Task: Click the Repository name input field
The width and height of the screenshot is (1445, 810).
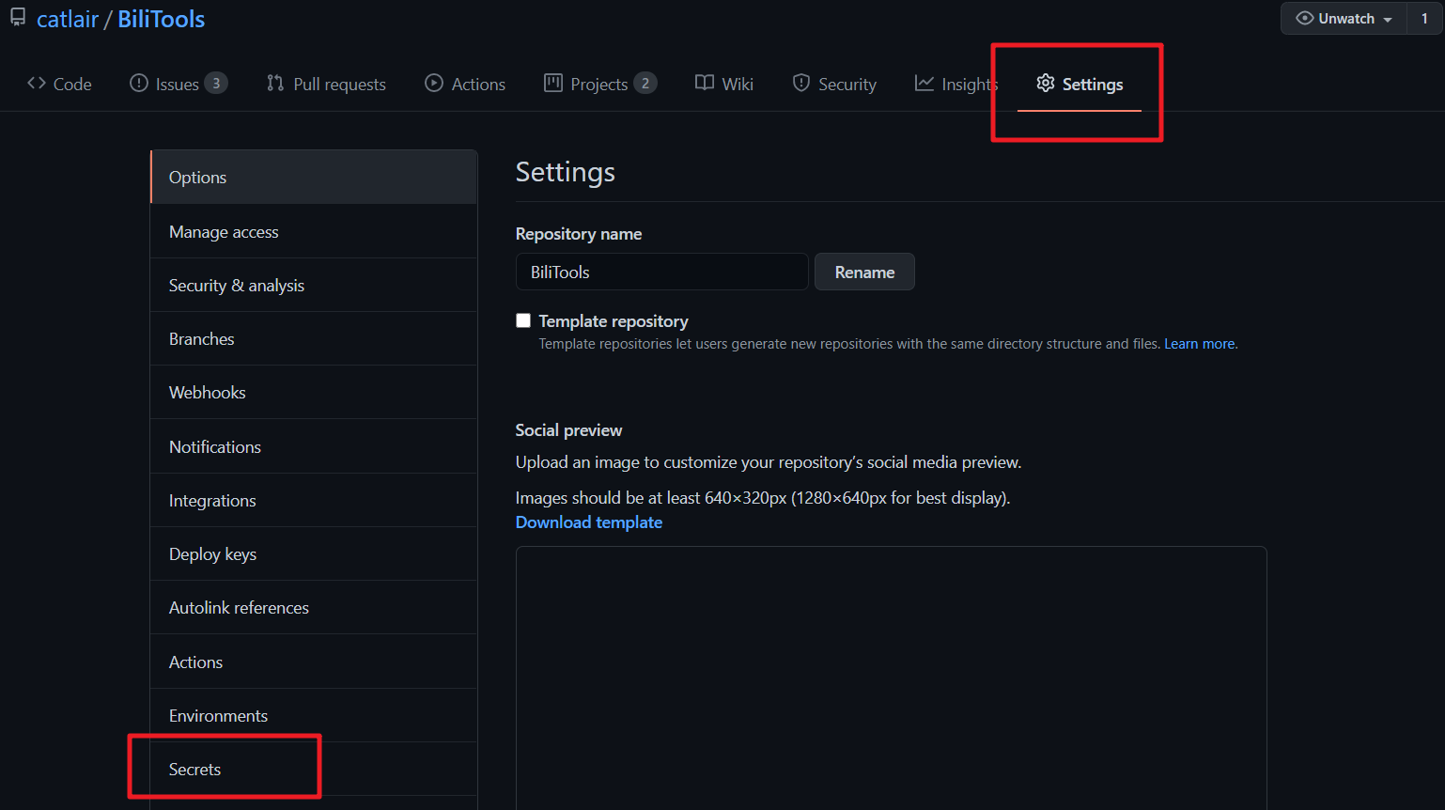Action: [661, 272]
